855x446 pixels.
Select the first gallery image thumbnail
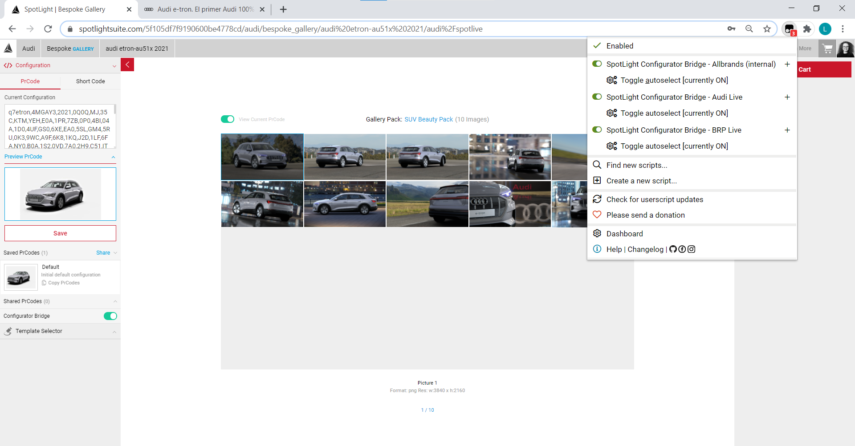(x=262, y=157)
